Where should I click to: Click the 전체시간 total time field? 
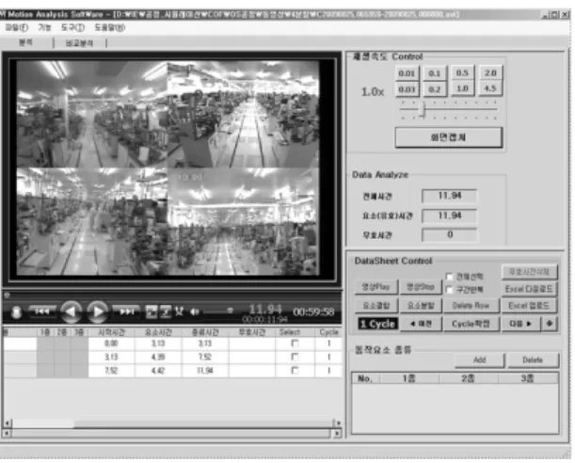(x=450, y=196)
